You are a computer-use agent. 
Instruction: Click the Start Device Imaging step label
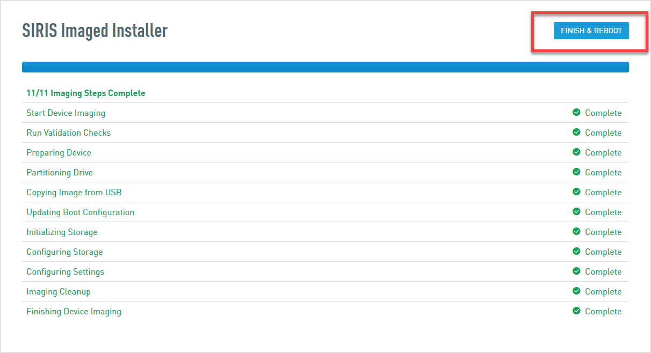[x=66, y=113]
